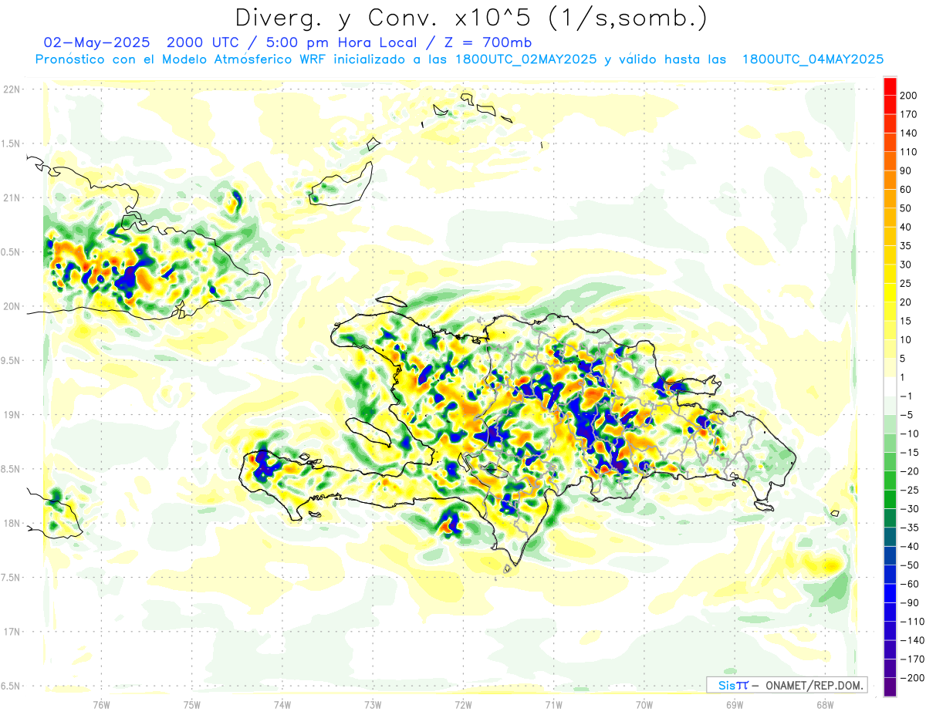Click the 1.5N latitude label
This screenshot has height=715, width=926.
(12, 143)
